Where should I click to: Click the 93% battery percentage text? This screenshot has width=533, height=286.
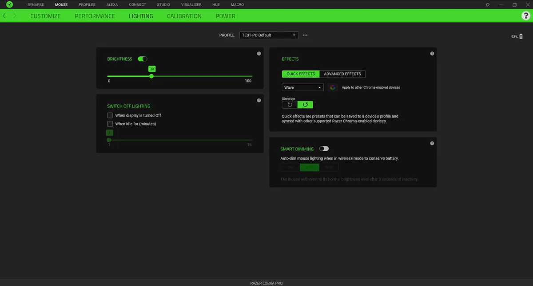click(514, 37)
